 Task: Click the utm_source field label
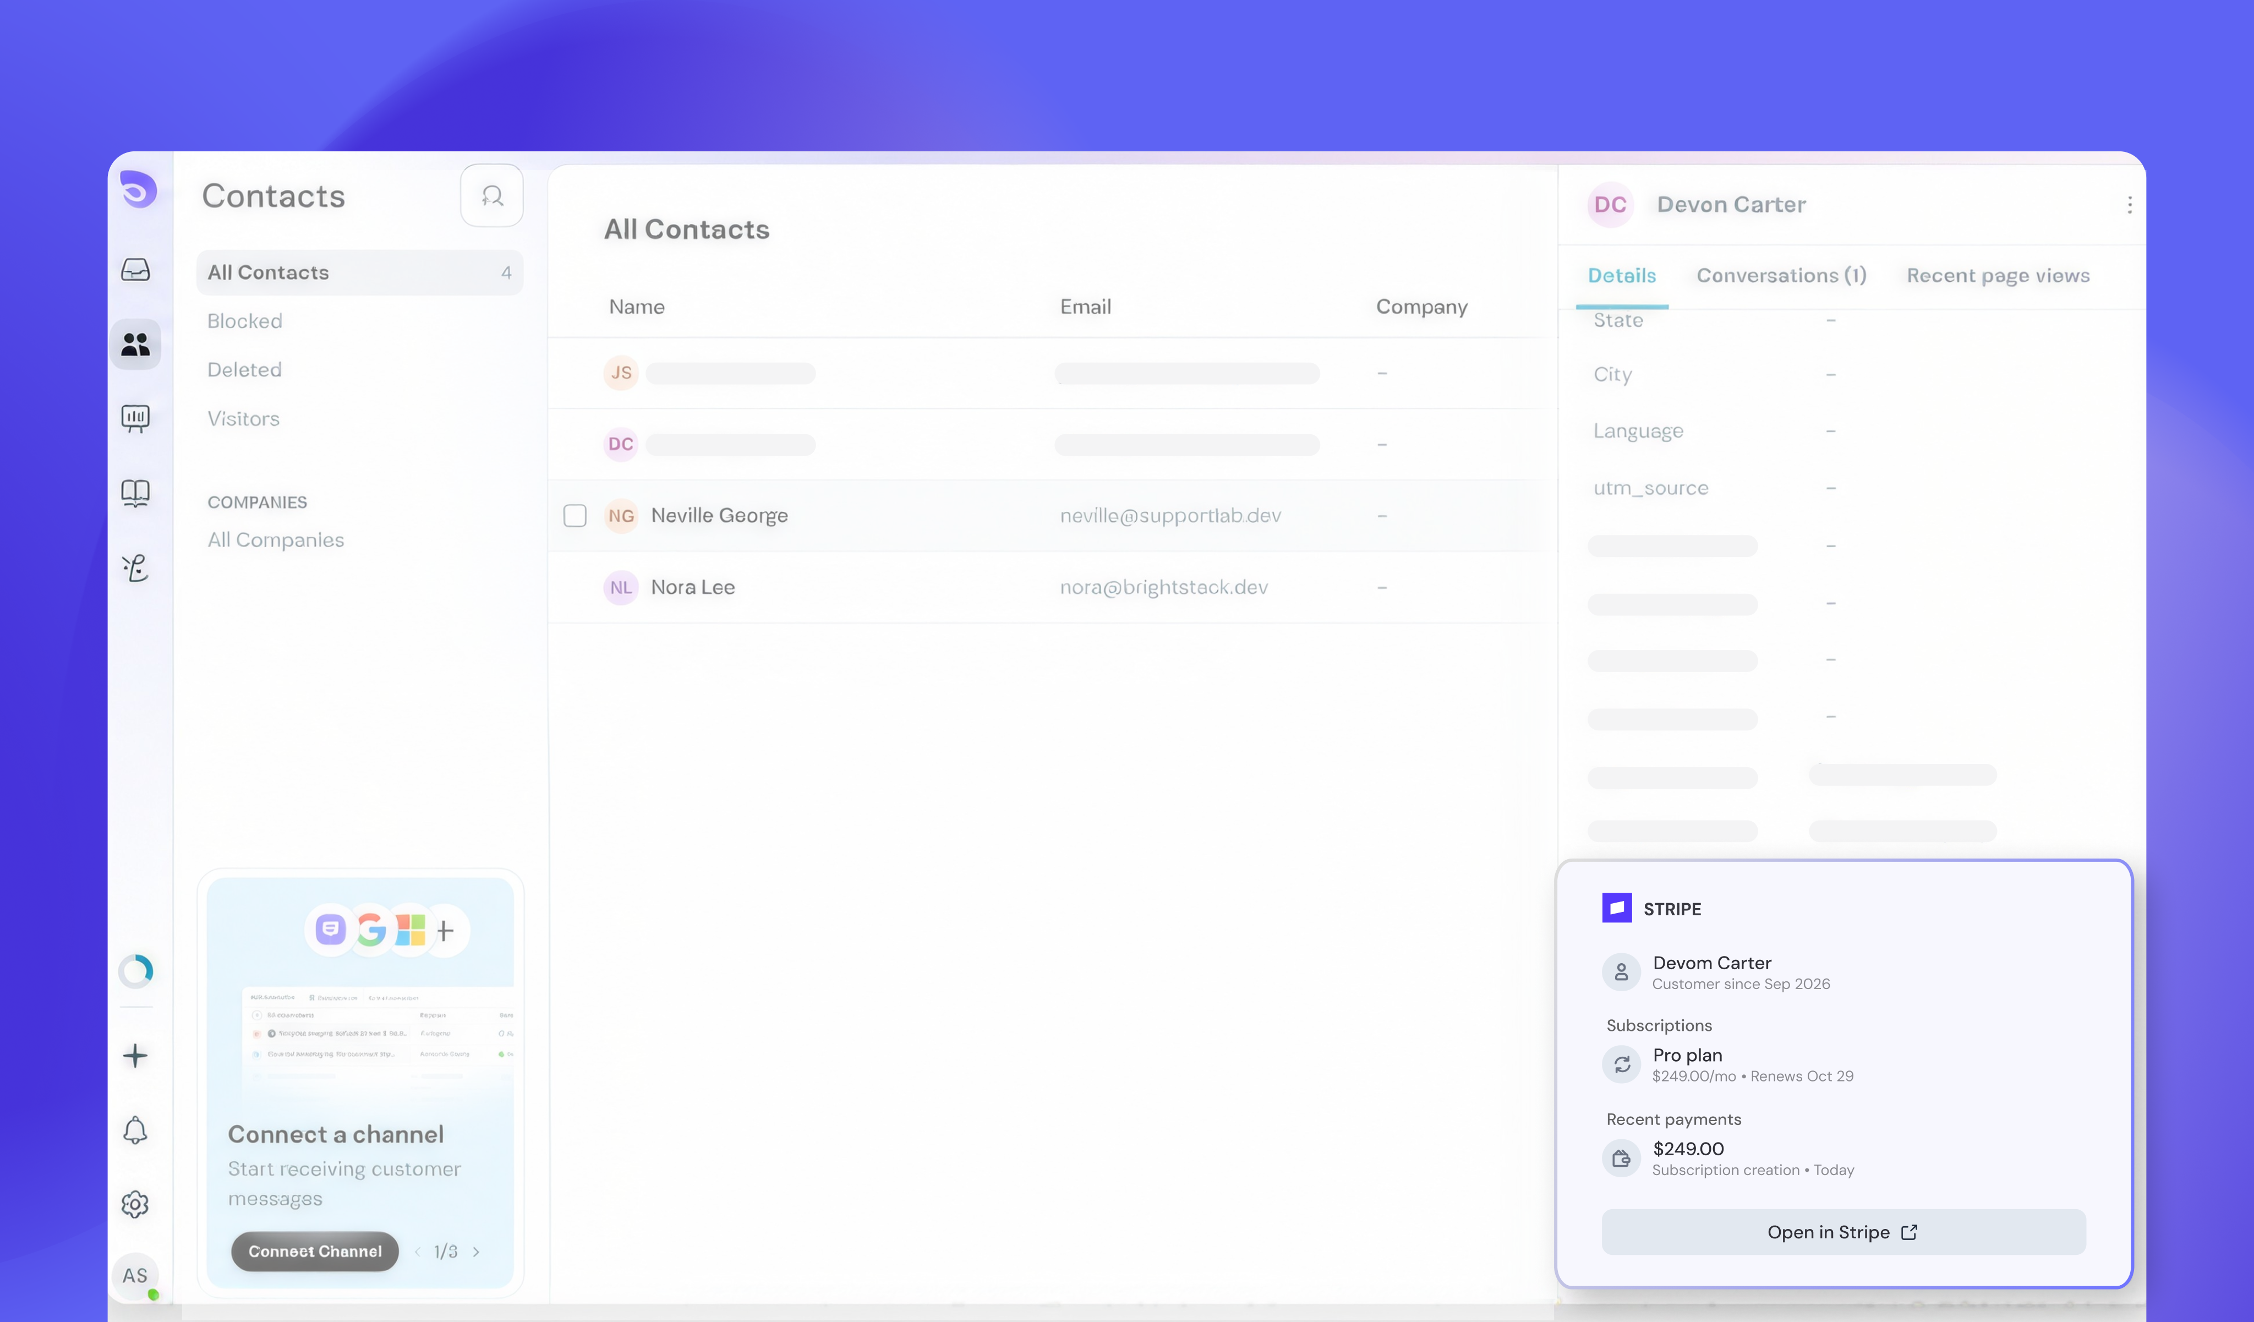(x=1650, y=488)
